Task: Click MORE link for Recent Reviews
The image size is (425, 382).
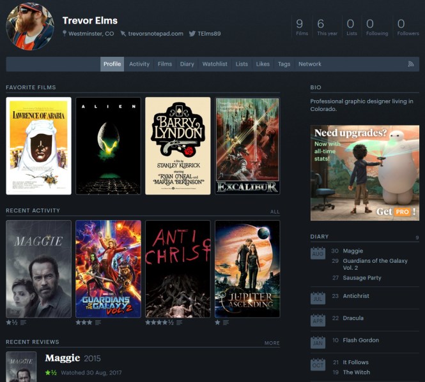Action: (272, 343)
